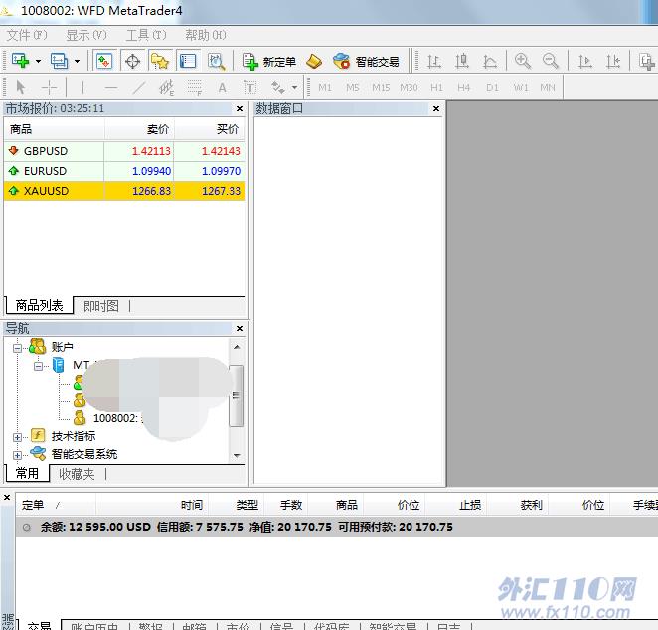Select line chart type icon
658x630 pixels.
point(490,62)
